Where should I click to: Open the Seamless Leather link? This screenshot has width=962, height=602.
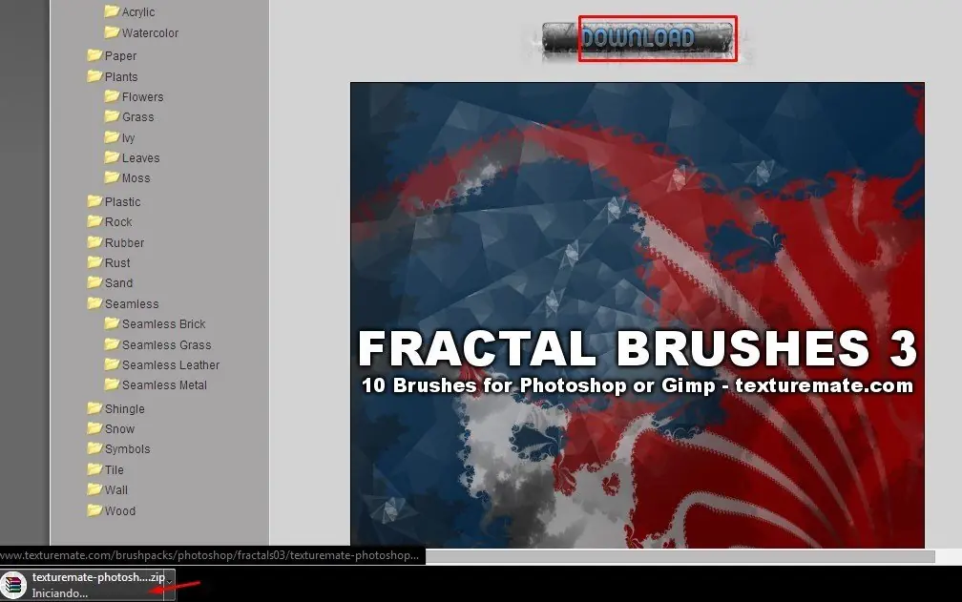point(171,364)
